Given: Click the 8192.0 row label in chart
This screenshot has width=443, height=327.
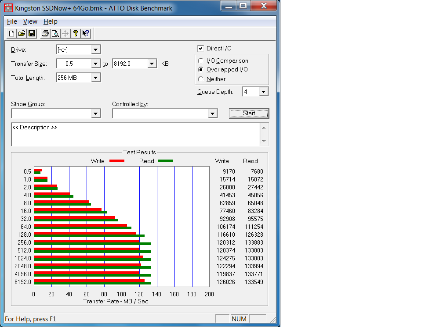Looking at the screenshot, I should 23,282.
